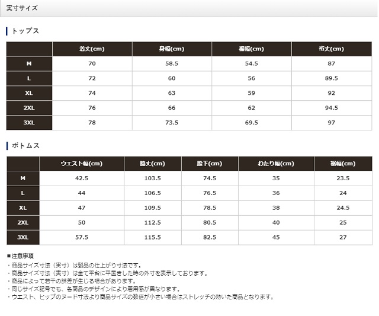Viewport: 379px width, 316px height.
Task: Click the 股下(cm) column header
Action: pyautogui.click(x=210, y=164)
